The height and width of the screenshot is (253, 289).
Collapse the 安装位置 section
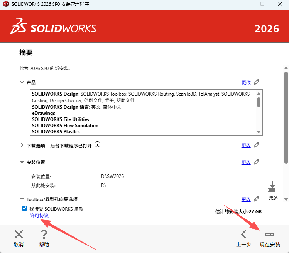click(22, 162)
